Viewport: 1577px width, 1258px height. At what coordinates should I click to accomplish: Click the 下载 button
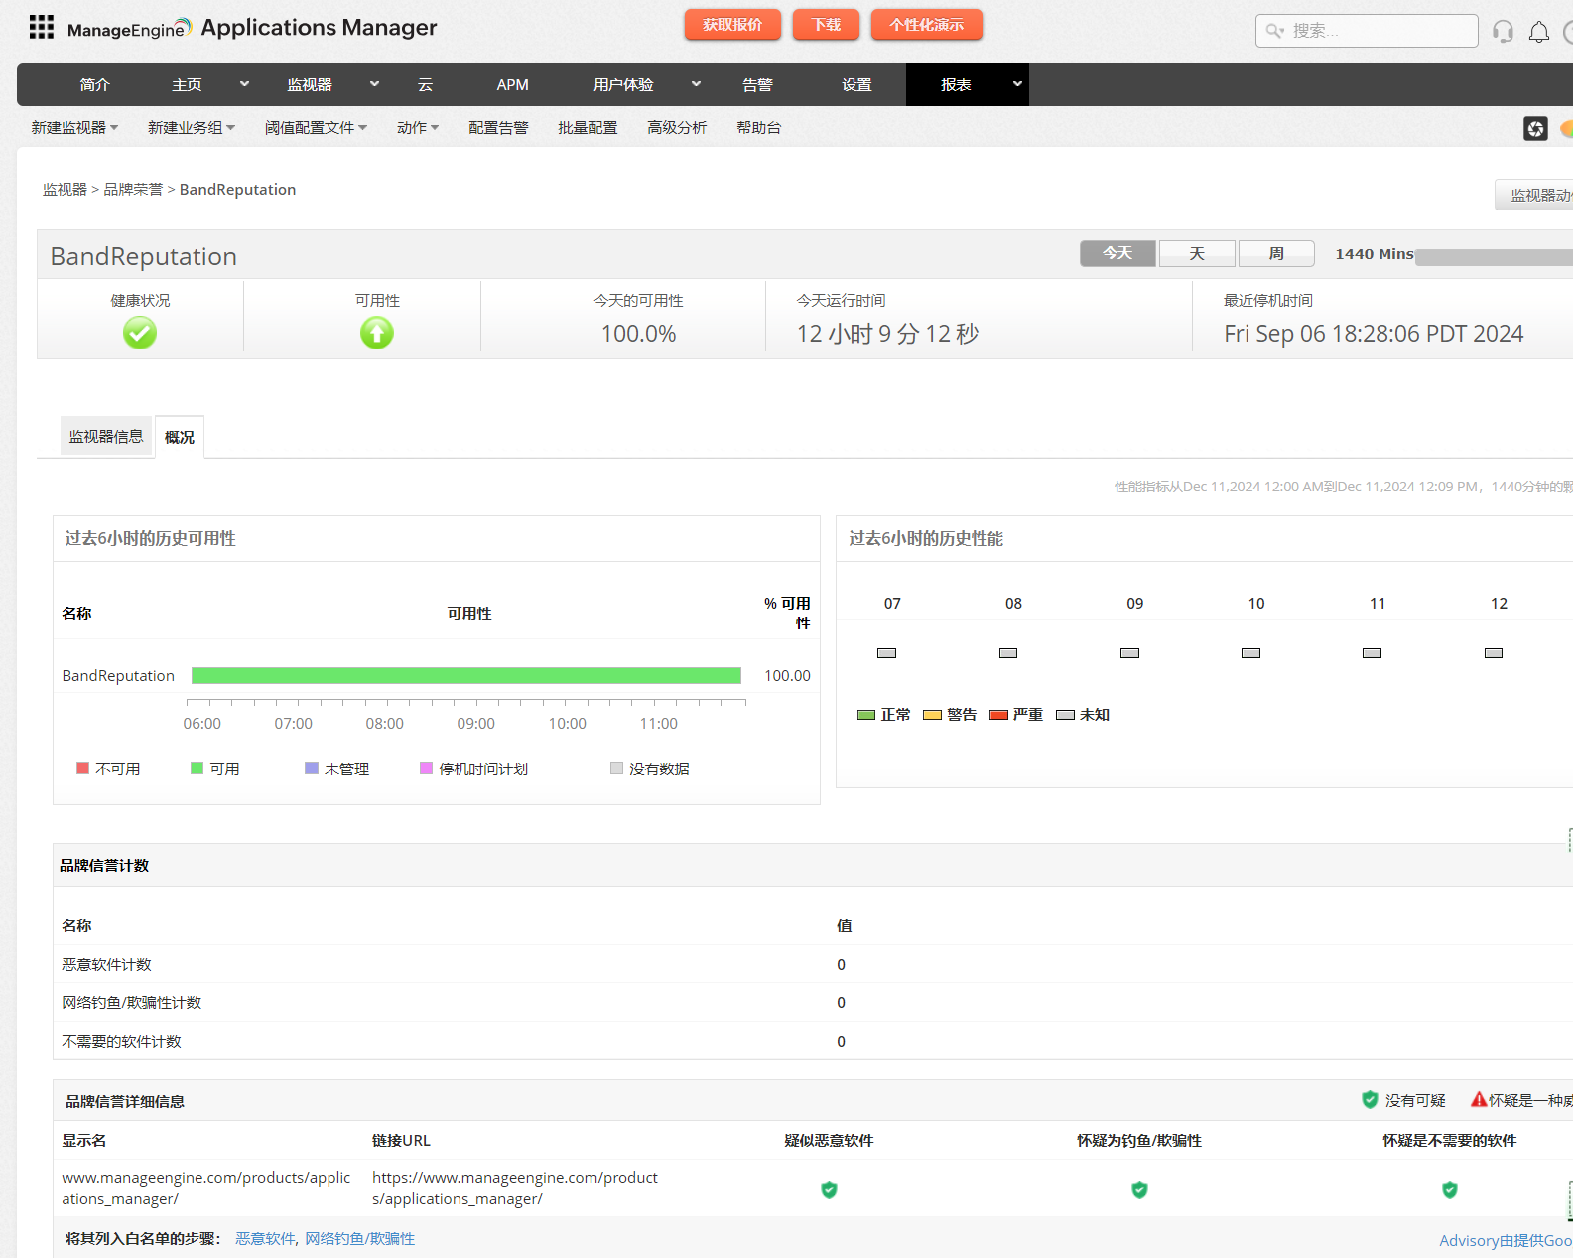[826, 25]
